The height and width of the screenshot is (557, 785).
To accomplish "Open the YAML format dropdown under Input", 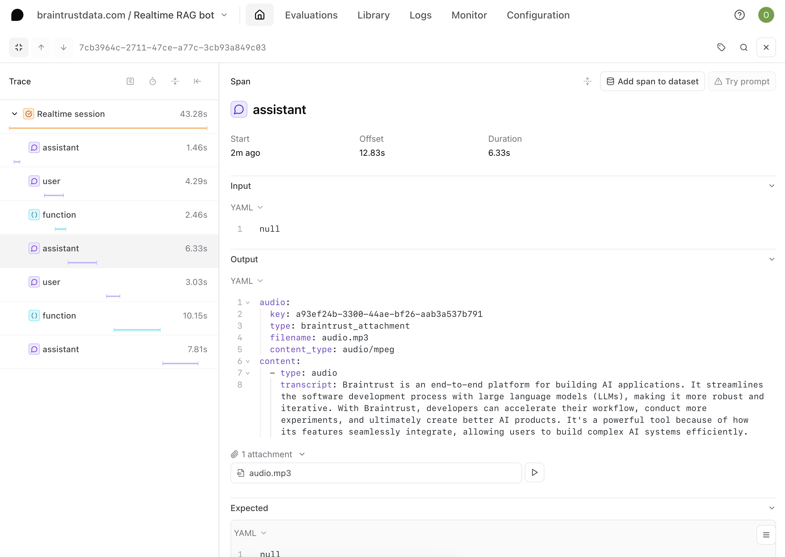I will [x=247, y=207].
